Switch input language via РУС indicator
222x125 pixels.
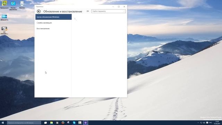(211, 123)
